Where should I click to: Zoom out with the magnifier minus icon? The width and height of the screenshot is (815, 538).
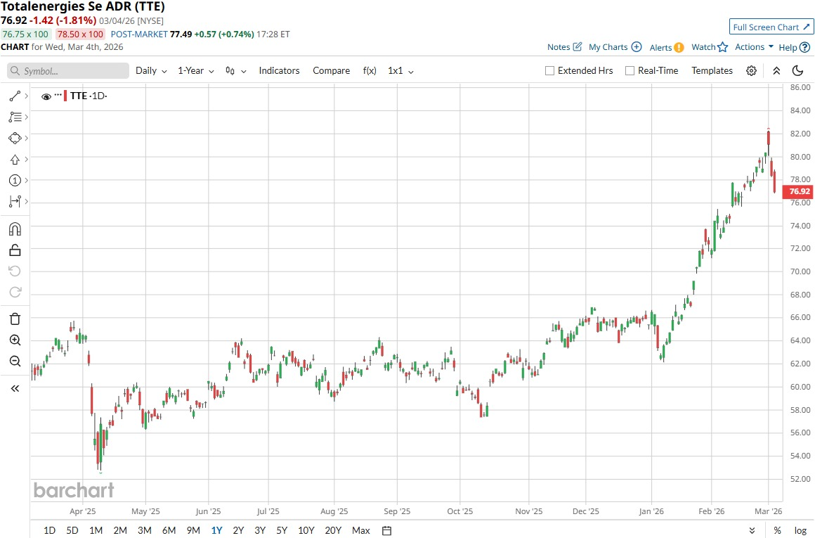pos(15,361)
